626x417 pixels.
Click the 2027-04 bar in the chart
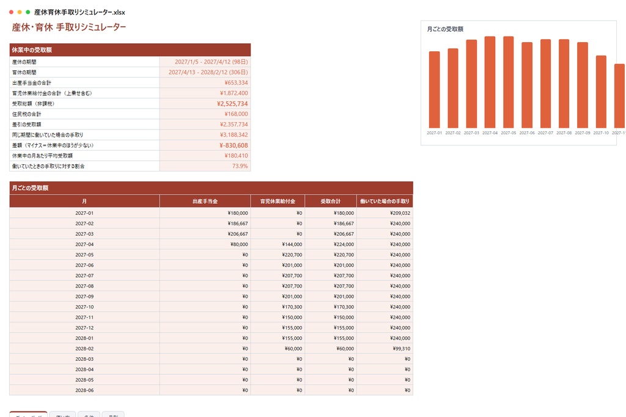(490, 82)
